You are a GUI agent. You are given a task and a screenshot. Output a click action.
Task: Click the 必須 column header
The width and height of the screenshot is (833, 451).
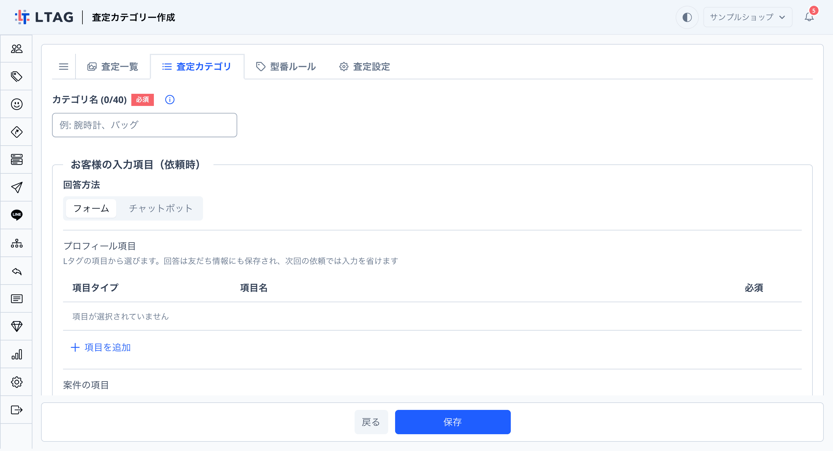pyautogui.click(x=754, y=288)
